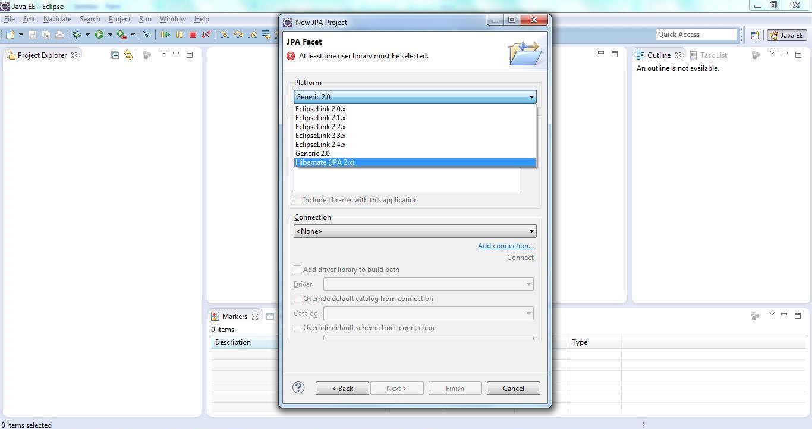Select the Java EE perspective button
The image size is (812, 429).
tap(786, 35)
